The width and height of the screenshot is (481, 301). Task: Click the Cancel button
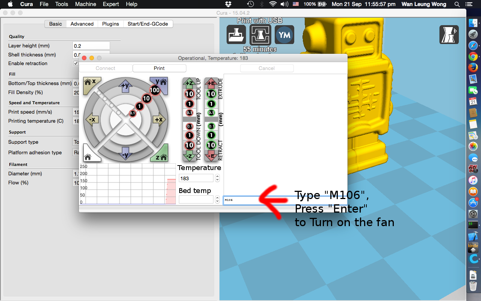click(x=267, y=68)
